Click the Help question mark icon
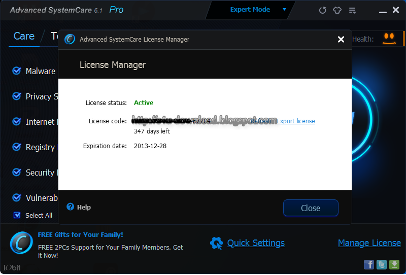Screen dimensions: 406x275 (70, 207)
